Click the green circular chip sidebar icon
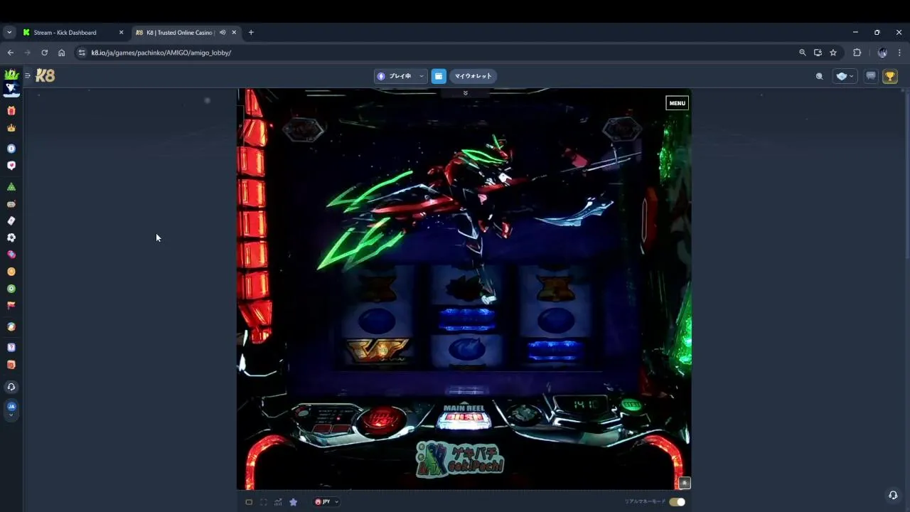The image size is (910, 512). click(11, 289)
